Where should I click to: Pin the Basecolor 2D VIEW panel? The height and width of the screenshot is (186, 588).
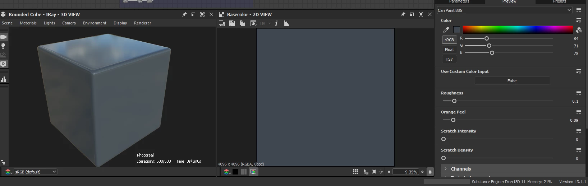coord(403,14)
